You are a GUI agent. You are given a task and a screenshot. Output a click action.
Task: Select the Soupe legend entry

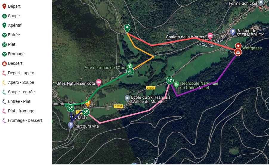pos(11,16)
